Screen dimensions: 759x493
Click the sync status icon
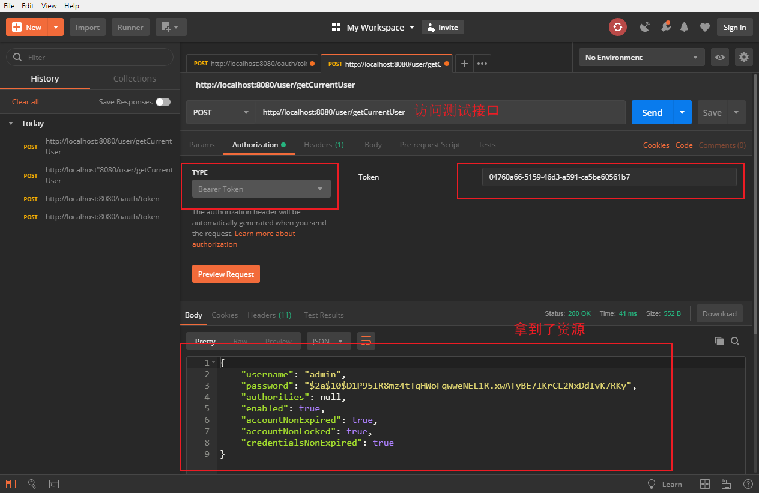pyautogui.click(x=617, y=27)
